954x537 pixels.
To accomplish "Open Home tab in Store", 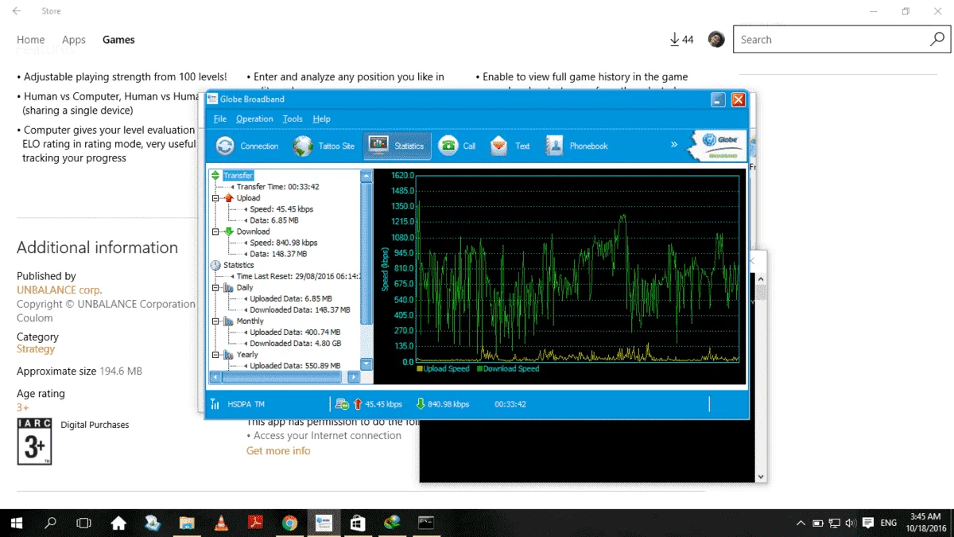I will [x=31, y=40].
